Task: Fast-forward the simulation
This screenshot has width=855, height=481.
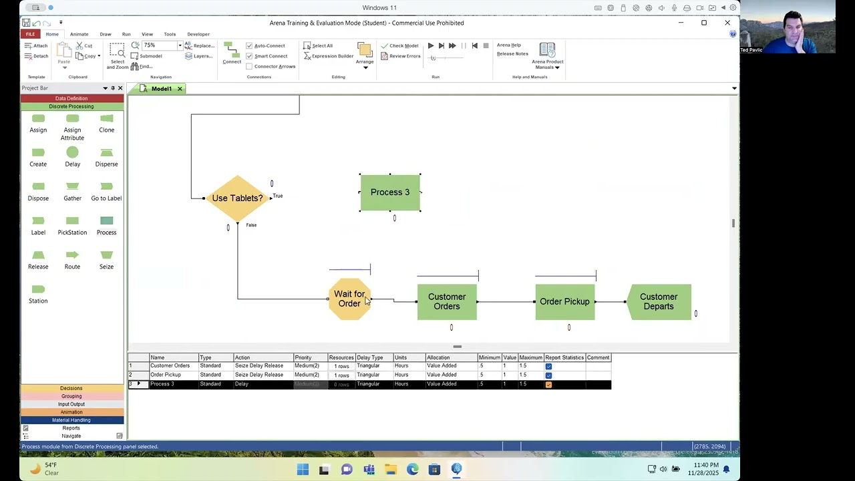Action: 452,45
